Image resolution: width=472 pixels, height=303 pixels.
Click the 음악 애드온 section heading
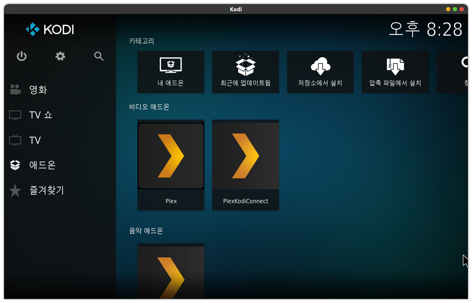[146, 231]
